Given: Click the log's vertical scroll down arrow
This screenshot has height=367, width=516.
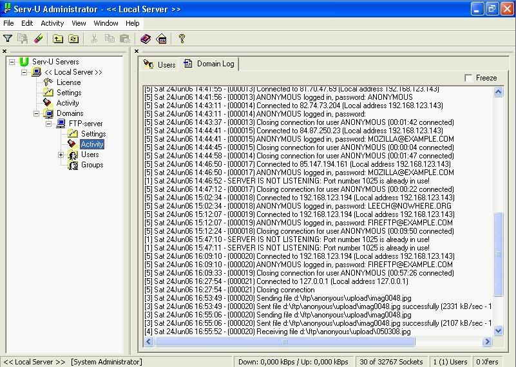Looking at the screenshot, I should click(x=498, y=330).
